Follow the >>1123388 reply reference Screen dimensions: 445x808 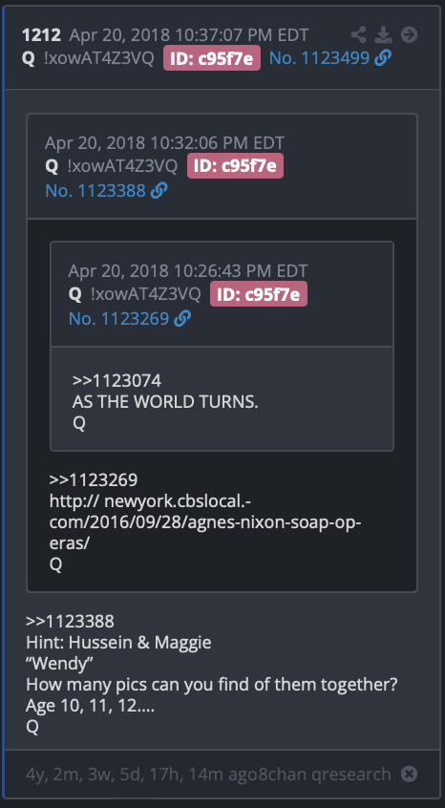click(70, 621)
